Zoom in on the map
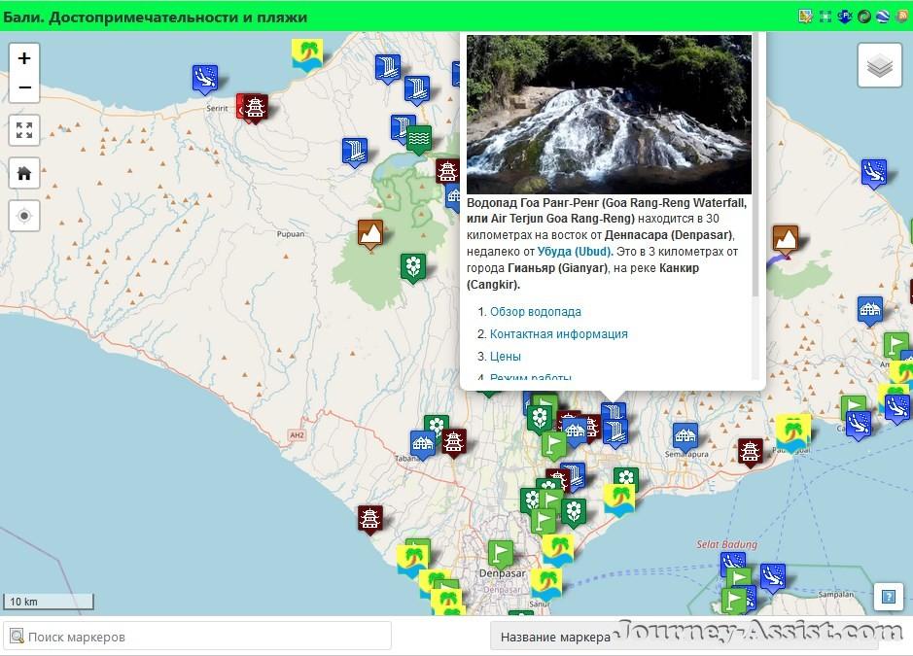The width and height of the screenshot is (913, 656). coord(24,58)
